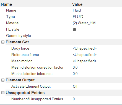Click the FE style mesh cube icon

tap(74, 29)
